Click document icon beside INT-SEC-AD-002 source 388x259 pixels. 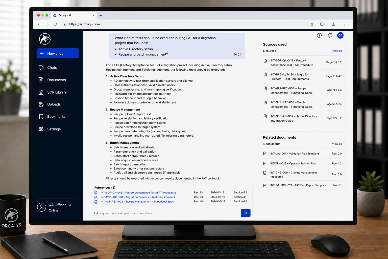[265, 116]
